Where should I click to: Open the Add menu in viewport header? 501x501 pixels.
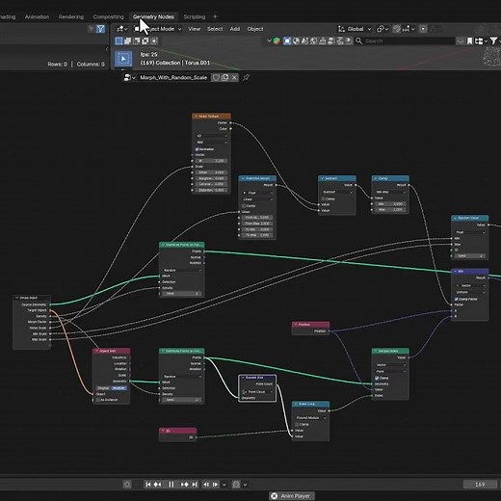(235, 29)
